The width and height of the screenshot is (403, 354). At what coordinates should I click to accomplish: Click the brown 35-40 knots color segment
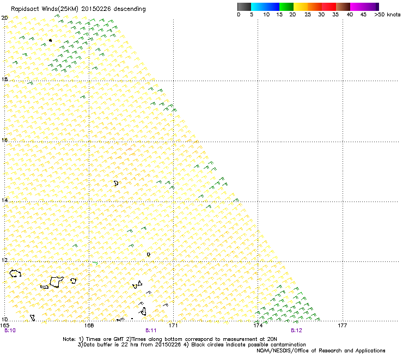[x=343, y=7]
